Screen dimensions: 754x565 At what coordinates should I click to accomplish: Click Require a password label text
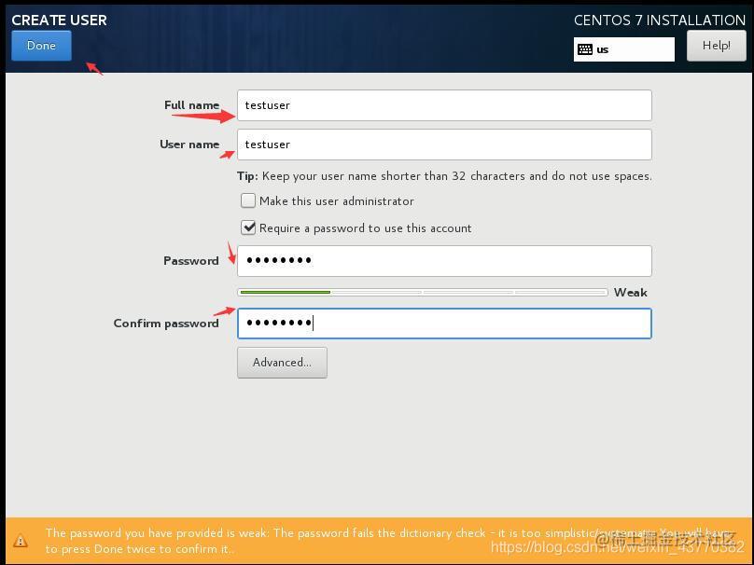(366, 228)
